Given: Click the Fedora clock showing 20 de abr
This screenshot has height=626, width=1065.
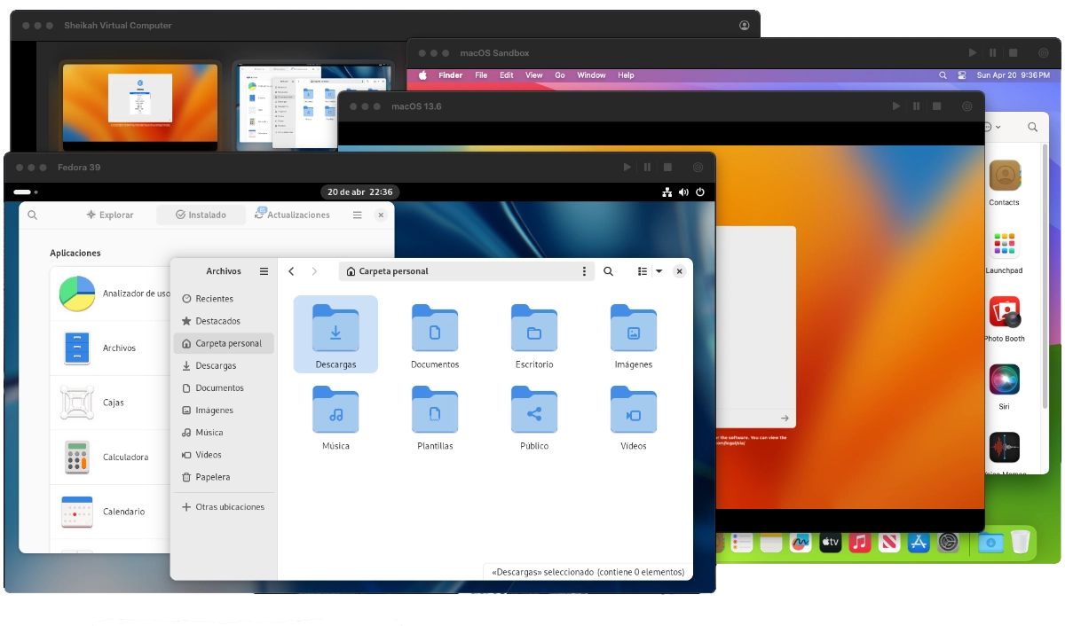Looking at the screenshot, I should pos(359,192).
